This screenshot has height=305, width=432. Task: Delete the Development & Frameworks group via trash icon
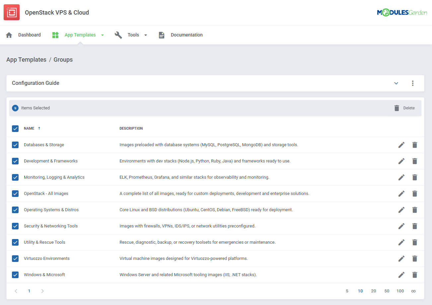[x=414, y=161]
